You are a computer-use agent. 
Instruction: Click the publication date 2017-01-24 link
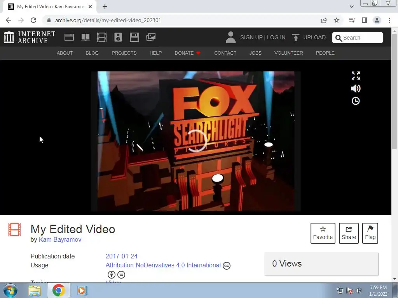pos(121,256)
